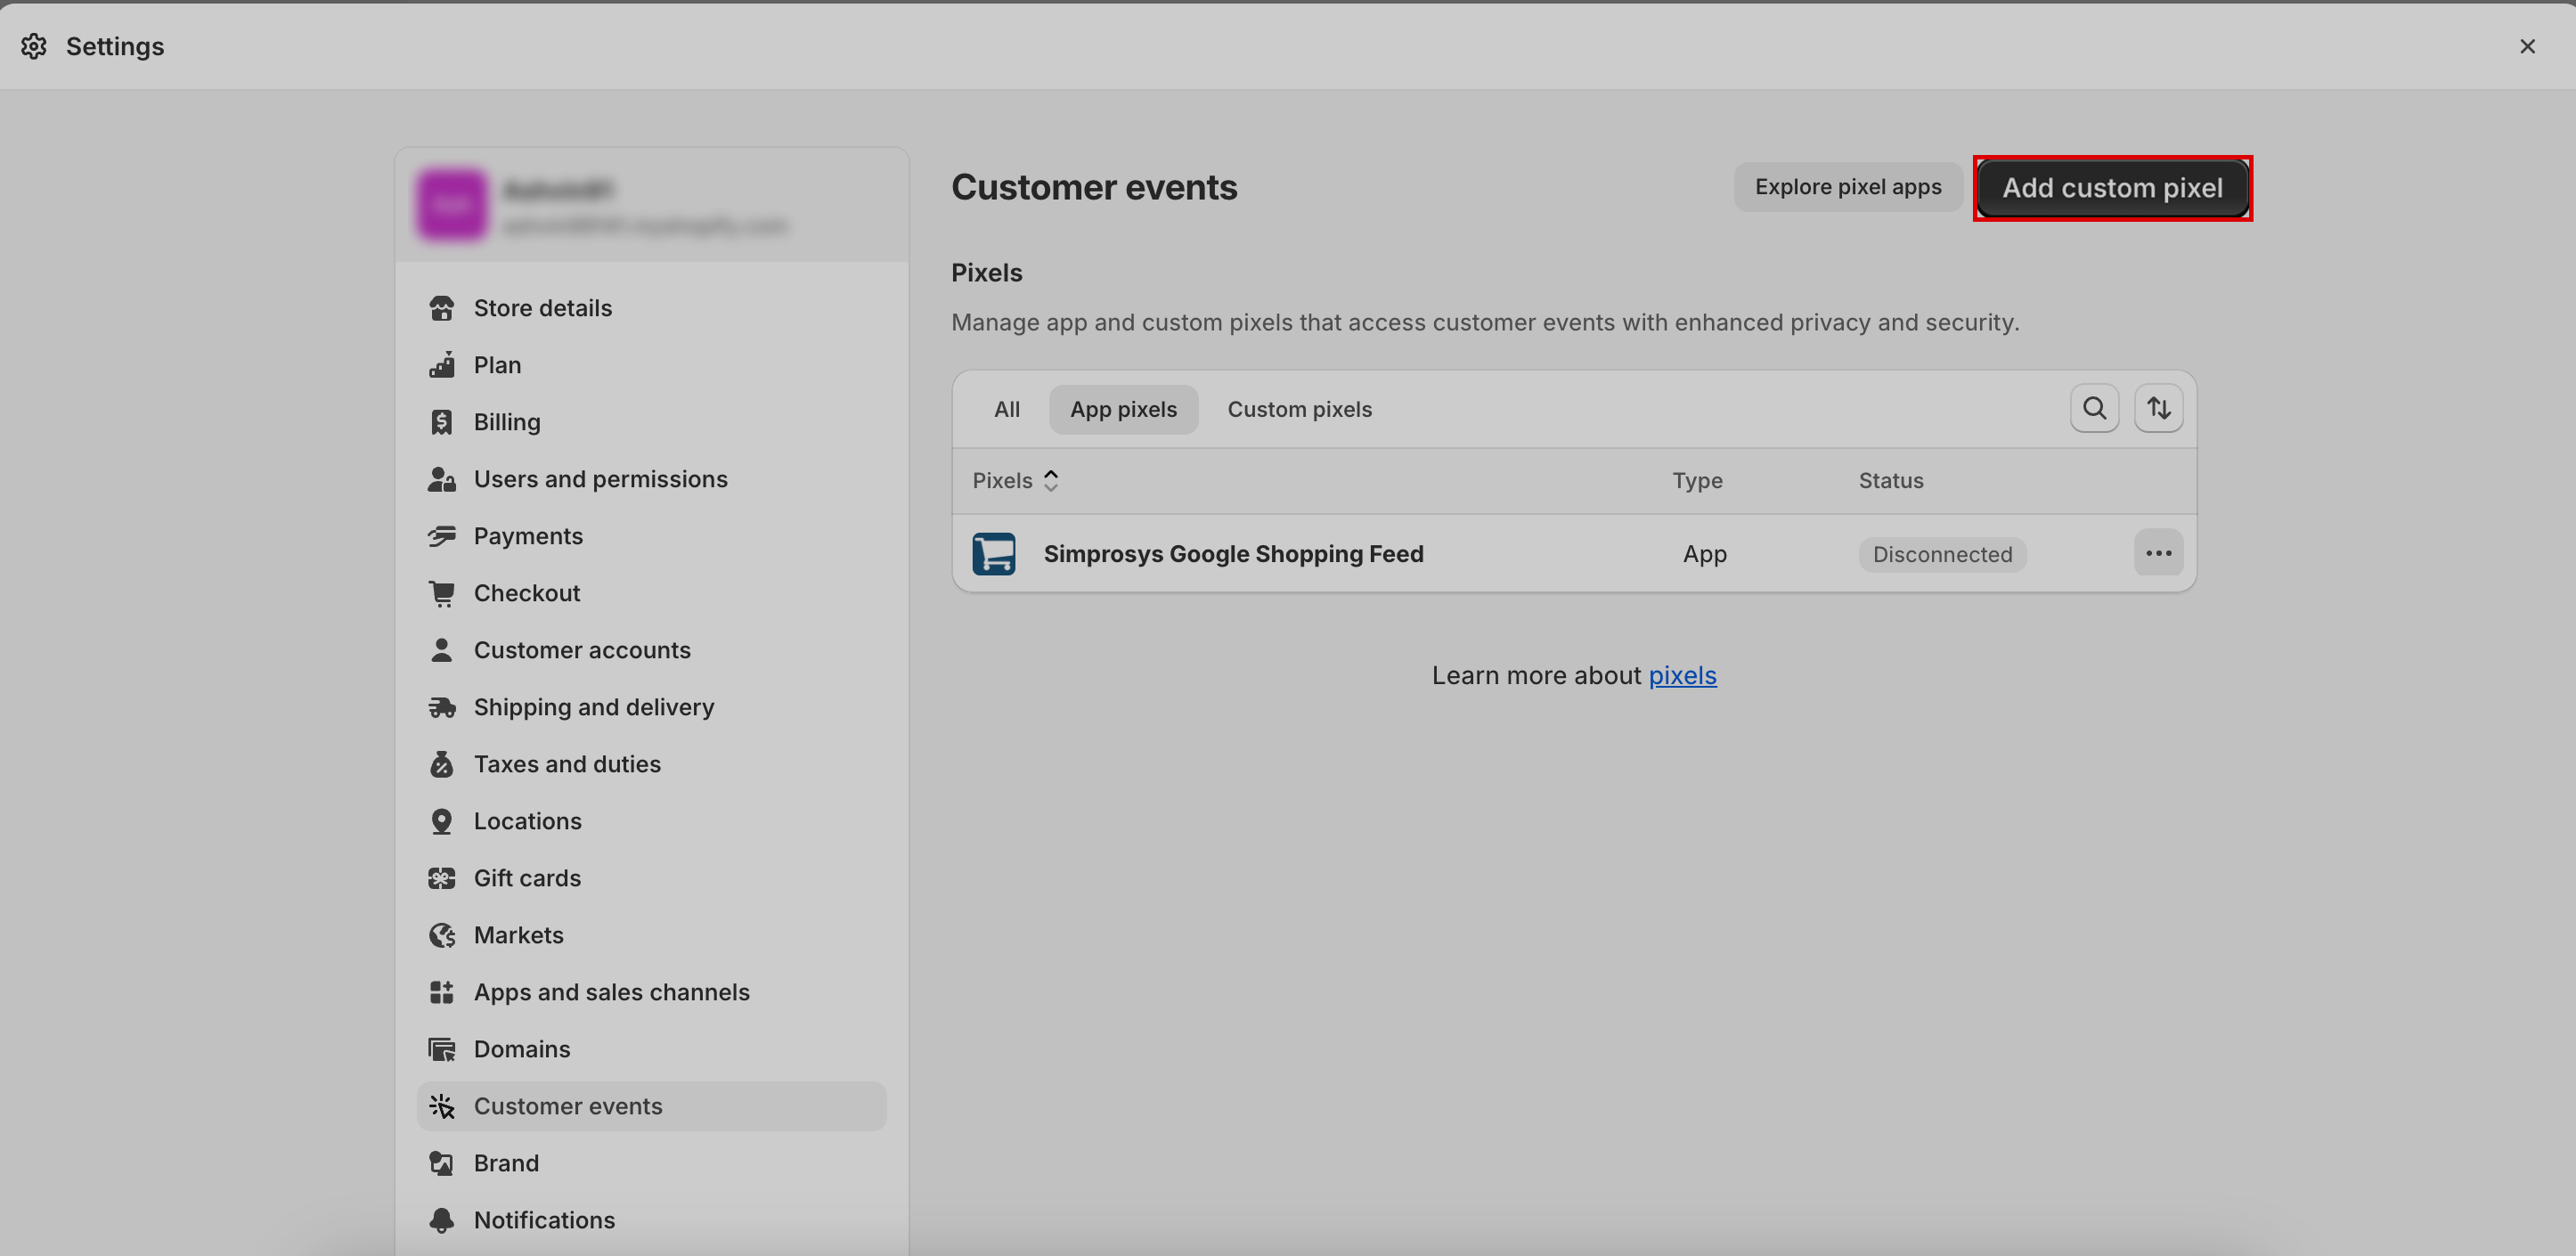Open Gift cards settings
Image resolution: width=2576 pixels, height=1256 pixels.
click(651, 878)
